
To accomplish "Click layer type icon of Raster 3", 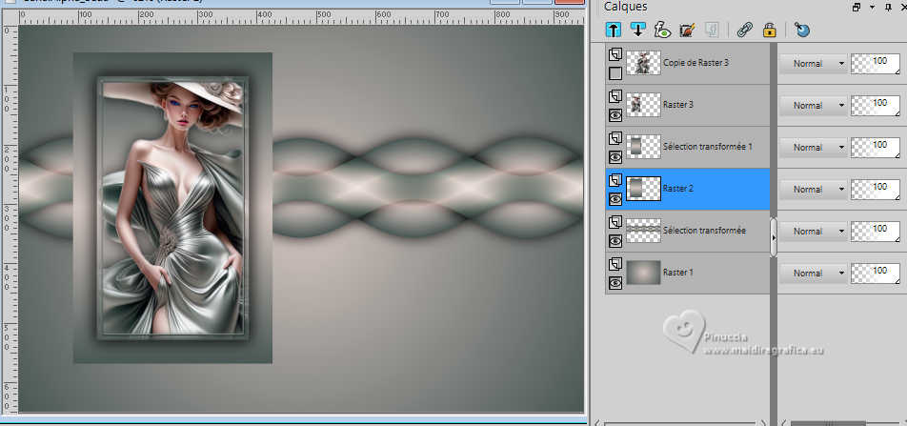I will [x=615, y=96].
